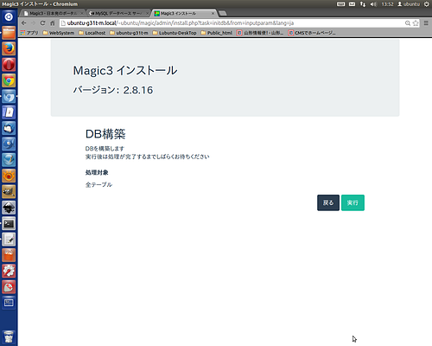This screenshot has width=432, height=346.
Task: Open the Ubuntu Dash launcher
Action: tap(9, 17)
